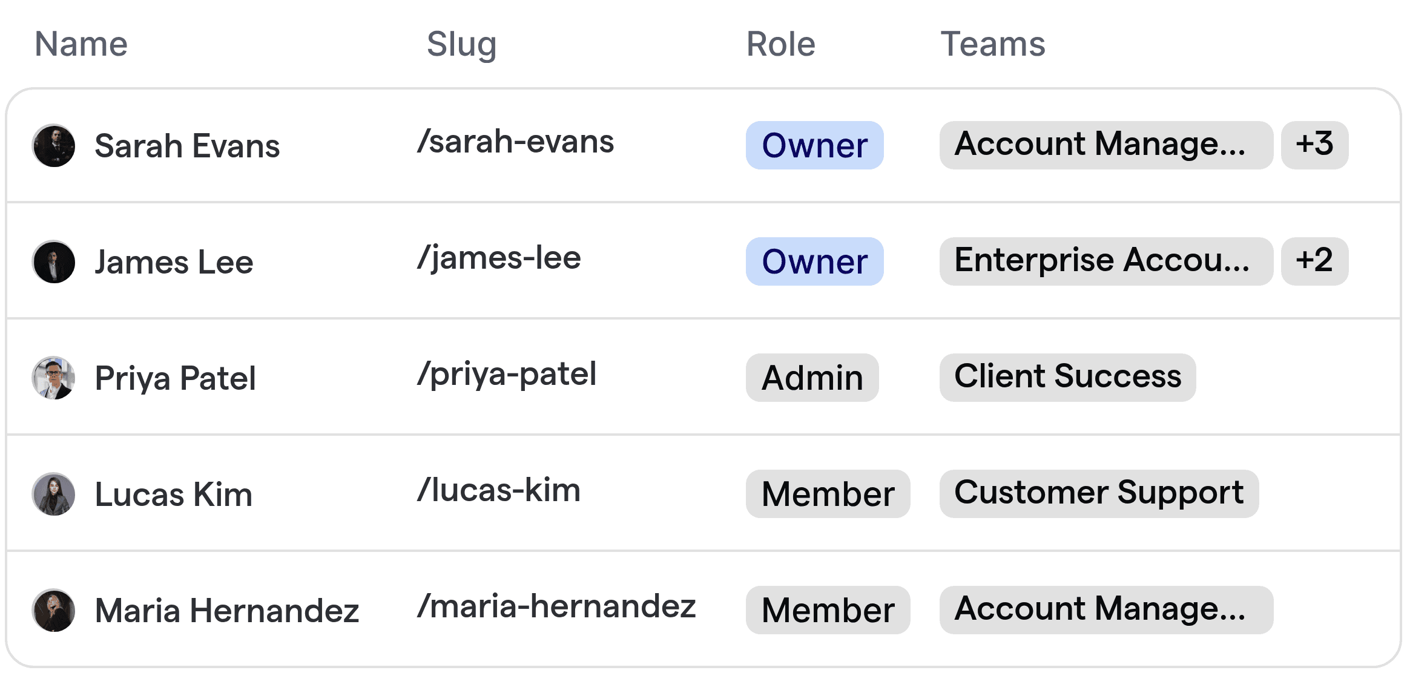This screenshot has width=1407, height=673.
Task: Select the Admin badge for Priya Patel
Action: click(x=812, y=378)
